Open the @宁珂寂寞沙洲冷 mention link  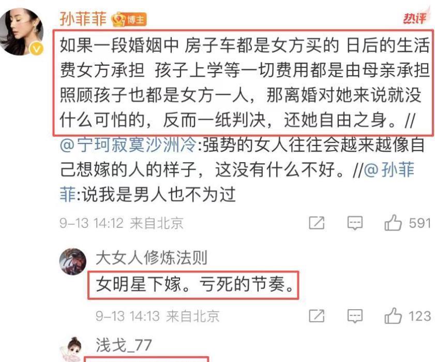click(x=128, y=145)
